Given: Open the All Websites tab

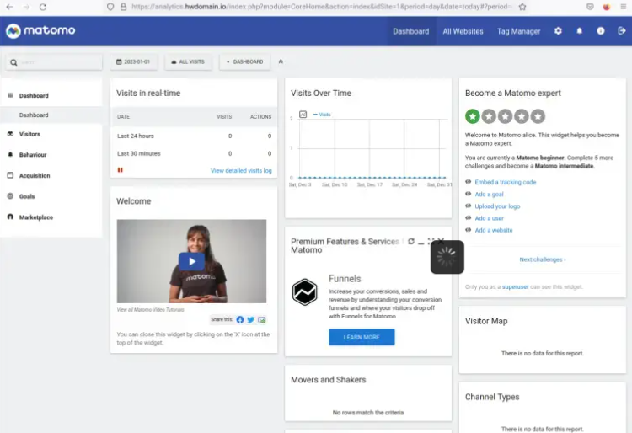Looking at the screenshot, I should coord(463,31).
